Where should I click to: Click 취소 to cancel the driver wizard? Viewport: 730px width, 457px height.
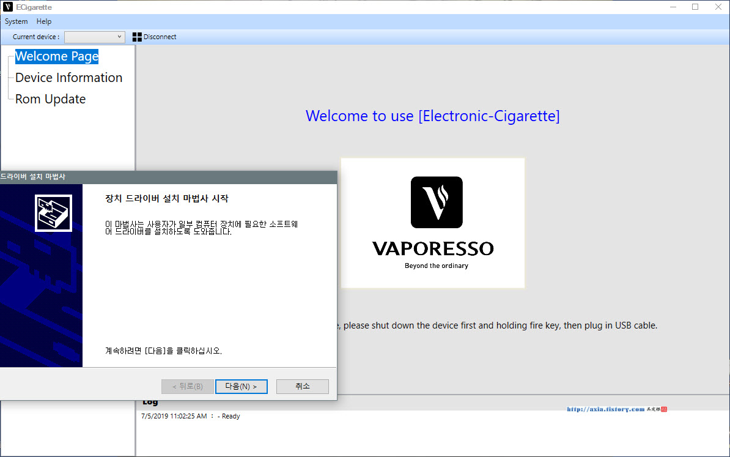tap(302, 386)
